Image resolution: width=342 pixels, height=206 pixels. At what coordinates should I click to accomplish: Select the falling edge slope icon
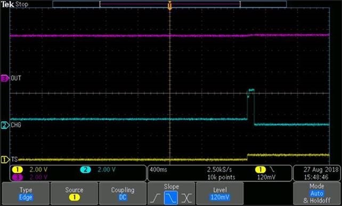coord(171,197)
